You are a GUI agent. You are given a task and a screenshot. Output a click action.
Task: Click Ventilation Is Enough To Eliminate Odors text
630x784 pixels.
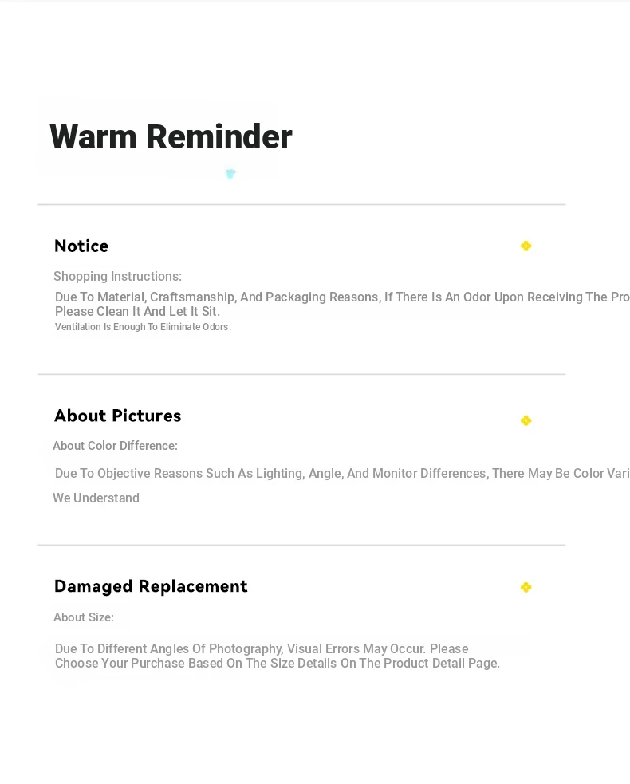tap(143, 327)
